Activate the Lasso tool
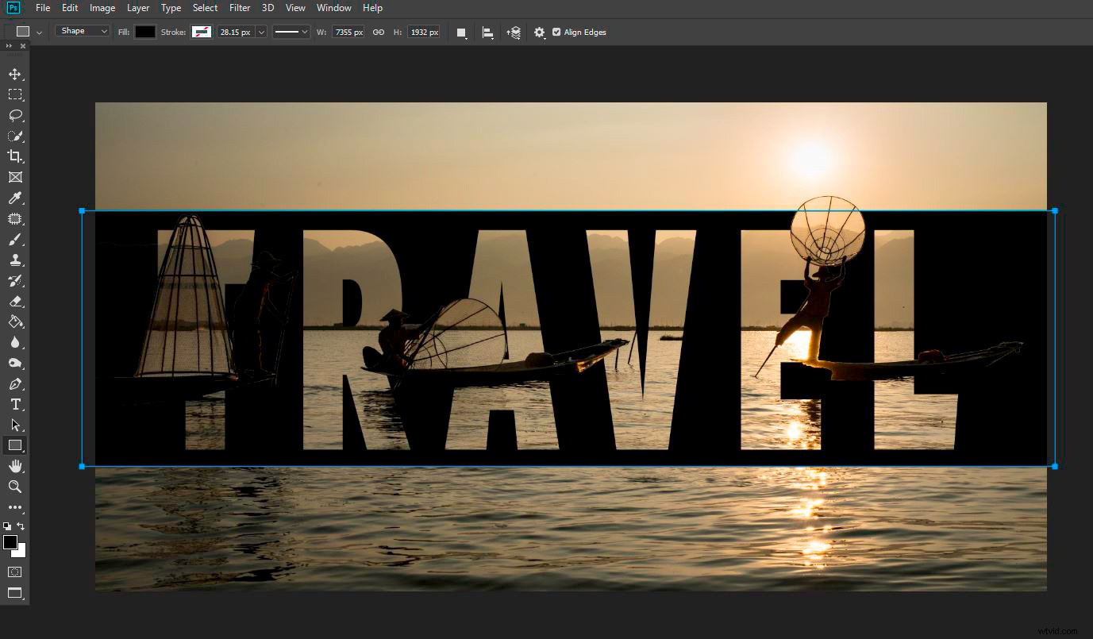Image resolution: width=1093 pixels, height=639 pixels. [x=15, y=115]
